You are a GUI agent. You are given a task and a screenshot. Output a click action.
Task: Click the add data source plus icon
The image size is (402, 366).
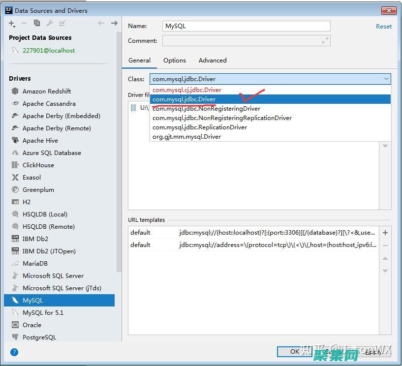tap(12, 23)
